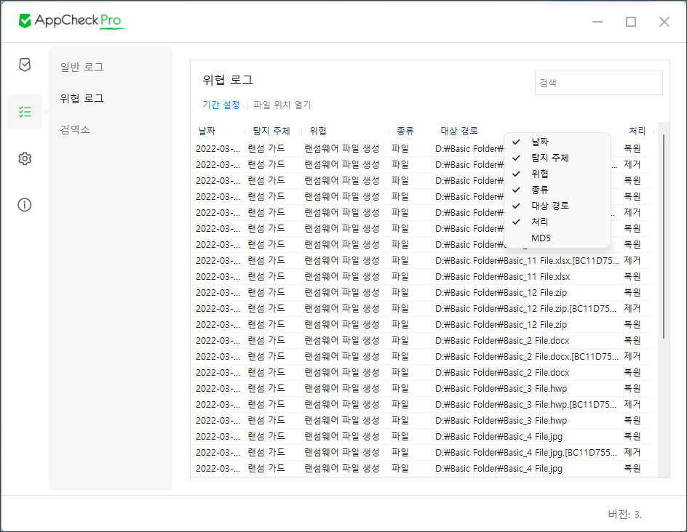687x532 pixels.
Task: Maximize the AppCheck Pro window
Action: pos(631,22)
